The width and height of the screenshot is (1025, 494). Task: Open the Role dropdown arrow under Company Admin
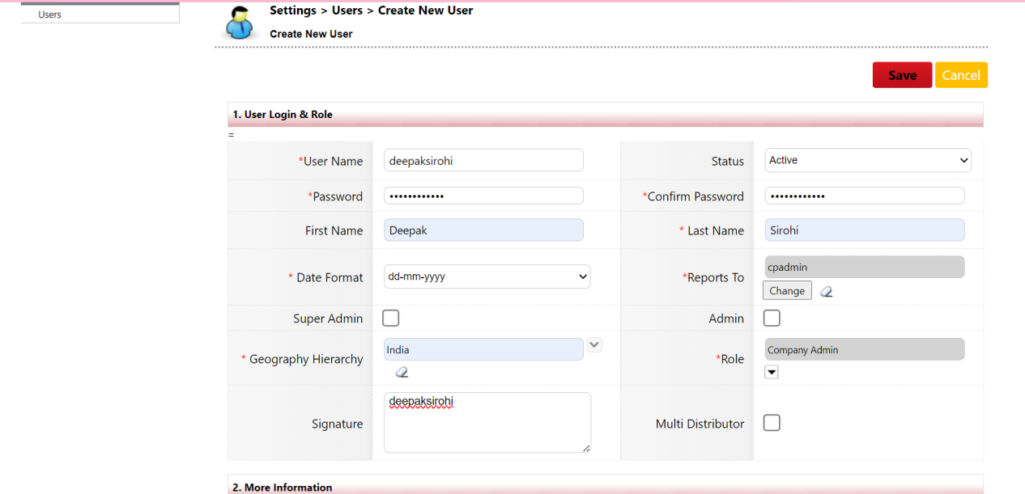coord(772,372)
